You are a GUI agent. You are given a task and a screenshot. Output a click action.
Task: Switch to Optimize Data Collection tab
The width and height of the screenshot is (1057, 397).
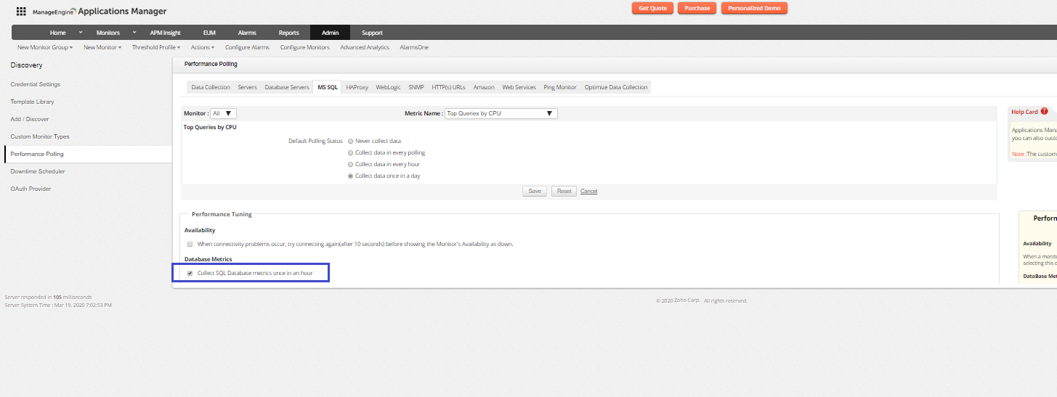[616, 87]
